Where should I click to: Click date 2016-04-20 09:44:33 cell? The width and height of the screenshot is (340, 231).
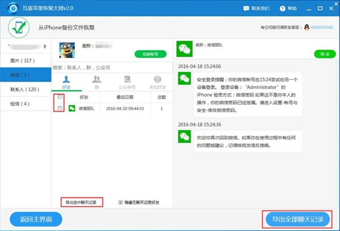[x=125, y=109]
